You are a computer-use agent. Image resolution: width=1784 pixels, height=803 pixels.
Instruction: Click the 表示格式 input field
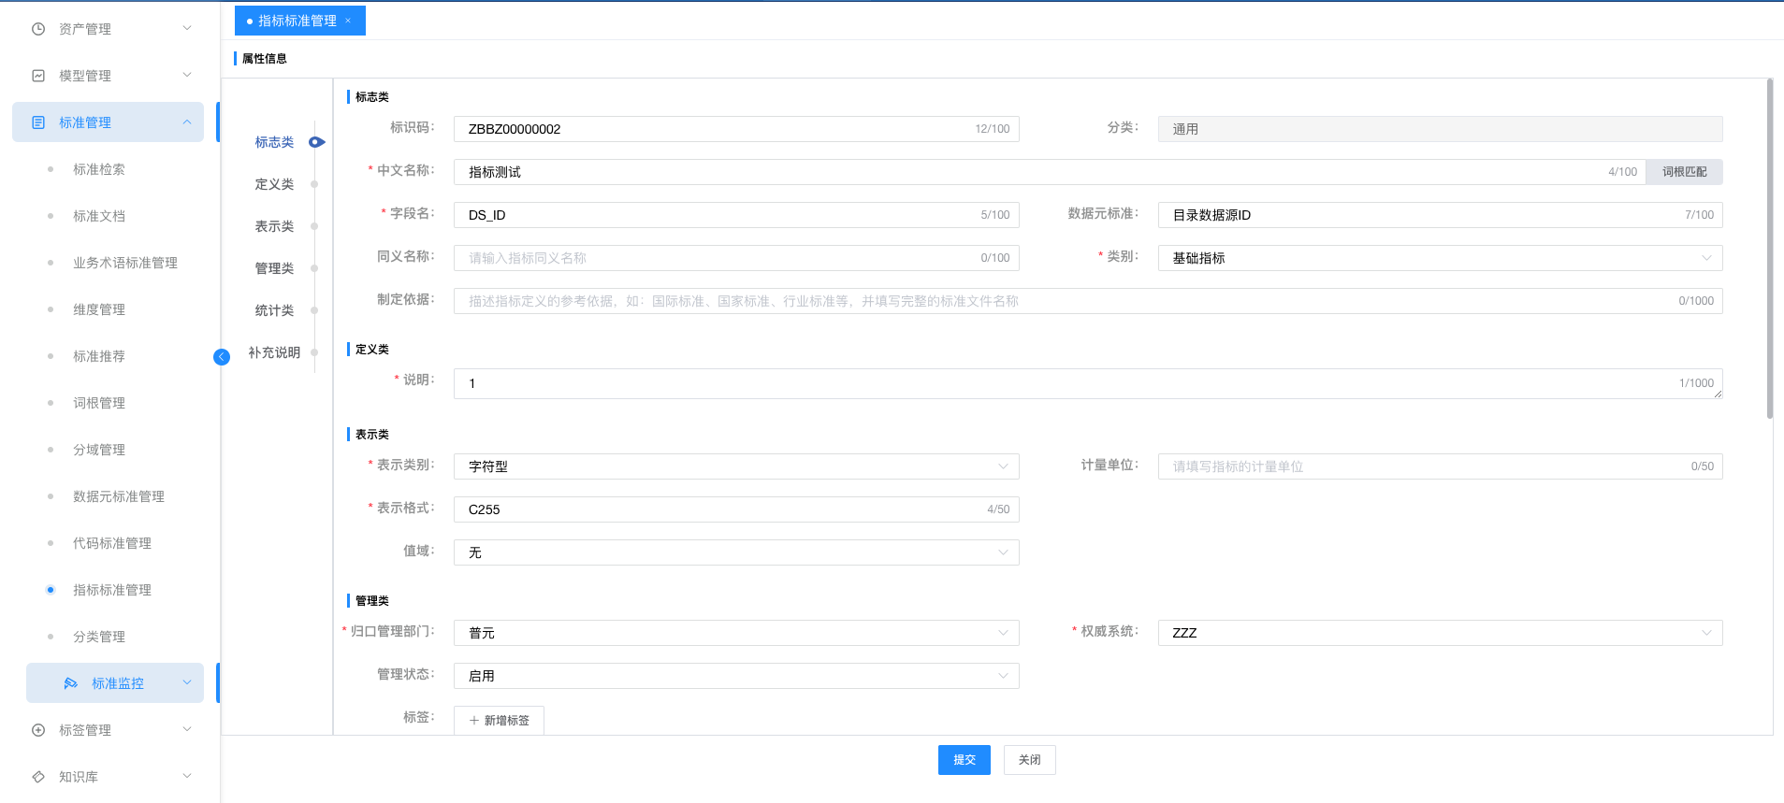[x=736, y=509]
